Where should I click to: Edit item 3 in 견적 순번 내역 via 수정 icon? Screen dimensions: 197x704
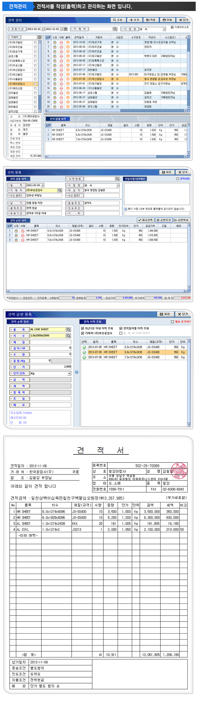click(16, 240)
